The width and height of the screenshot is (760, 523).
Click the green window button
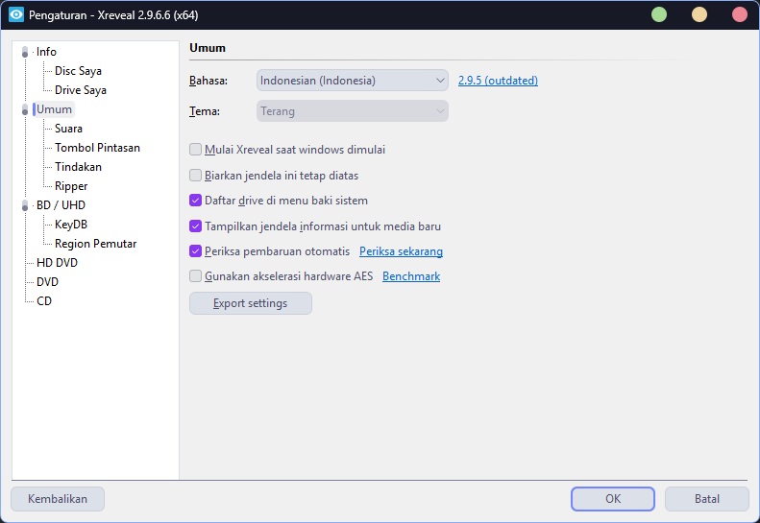(x=659, y=14)
